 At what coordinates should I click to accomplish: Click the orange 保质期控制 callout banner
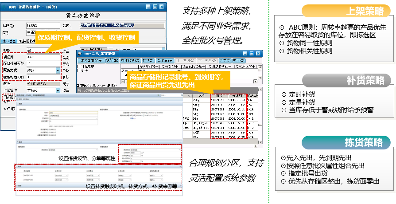[86, 37]
